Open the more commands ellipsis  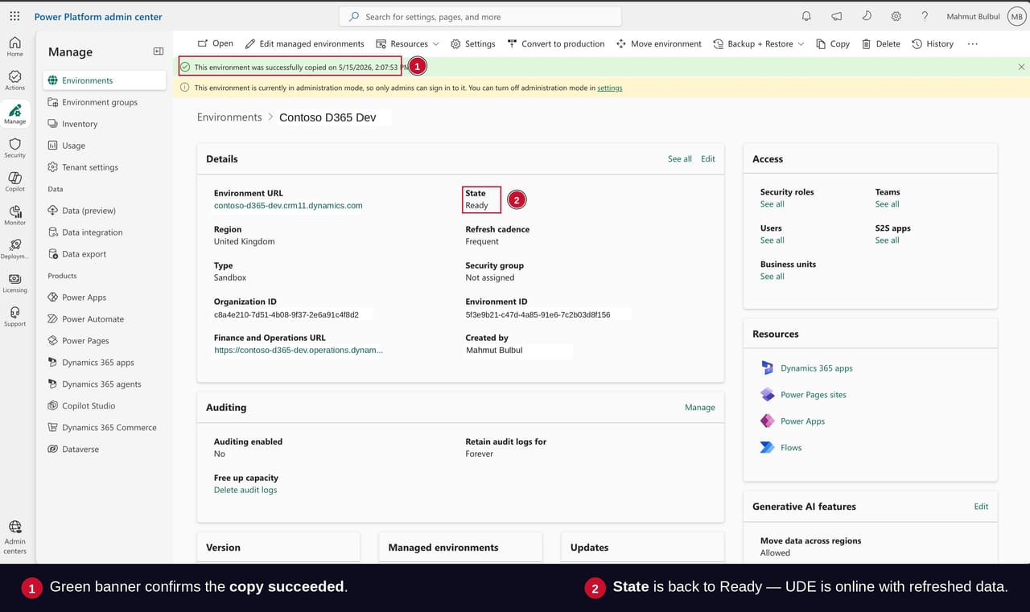click(x=972, y=43)
